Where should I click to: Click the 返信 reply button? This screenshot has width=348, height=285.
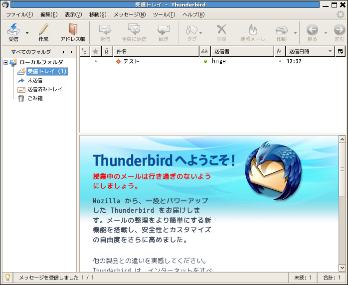(105, 33)
